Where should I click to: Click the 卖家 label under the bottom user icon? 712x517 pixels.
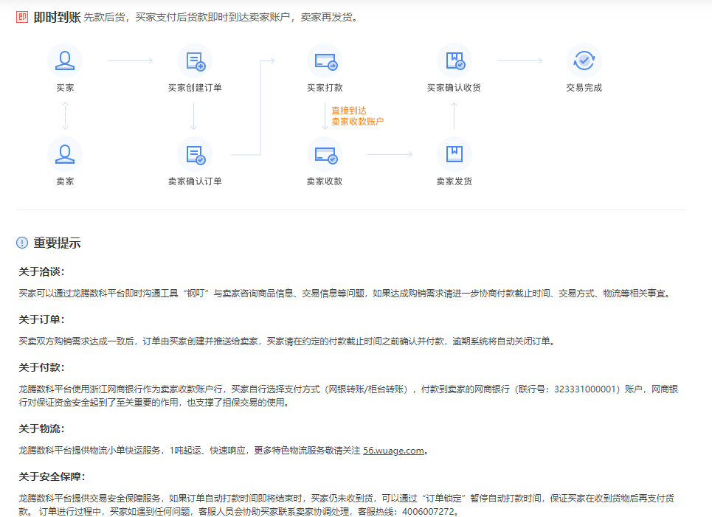(65, 181)
